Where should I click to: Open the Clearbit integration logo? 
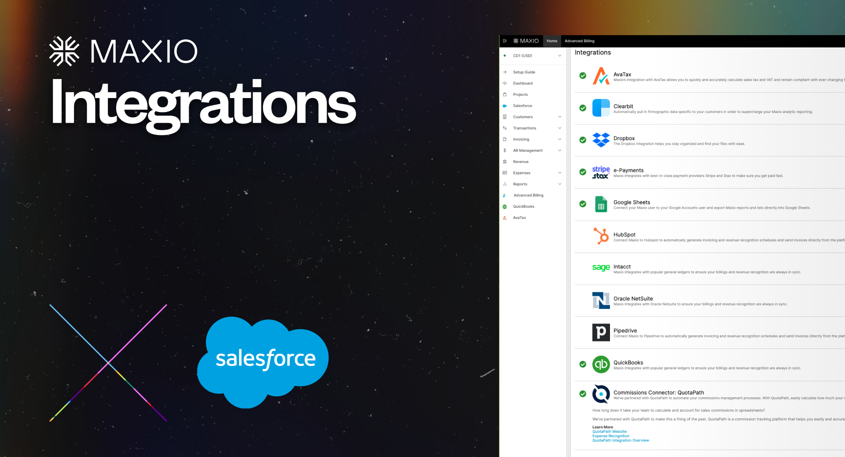[x=601, y=108]
